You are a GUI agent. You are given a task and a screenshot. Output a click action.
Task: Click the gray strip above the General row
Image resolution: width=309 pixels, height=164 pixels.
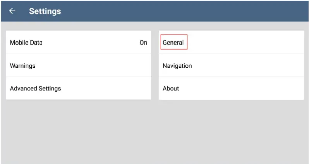point(231,26)
